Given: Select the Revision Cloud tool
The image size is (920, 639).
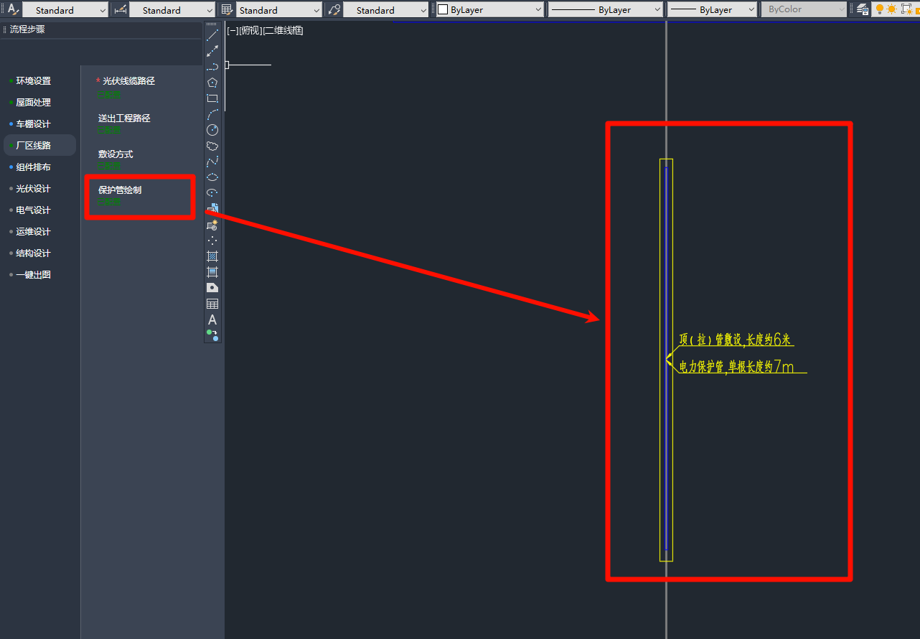Looking at the screenshot, I should pyautogui.click(x=212, y=146).
